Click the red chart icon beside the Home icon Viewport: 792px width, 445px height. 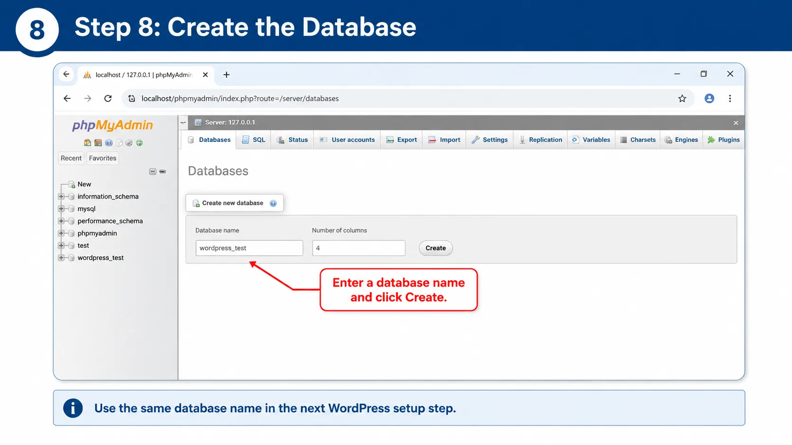[x=98, y=143]
